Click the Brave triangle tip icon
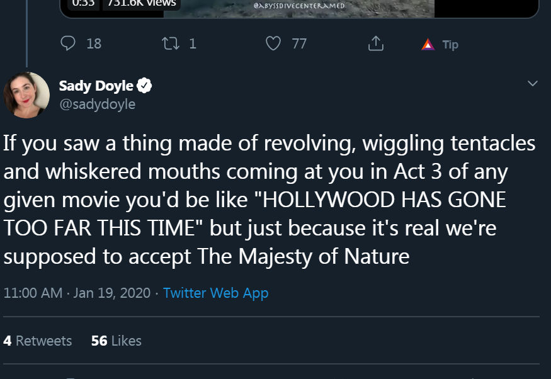The height and width of the screenshot is (379, 551). coord(428,45)
